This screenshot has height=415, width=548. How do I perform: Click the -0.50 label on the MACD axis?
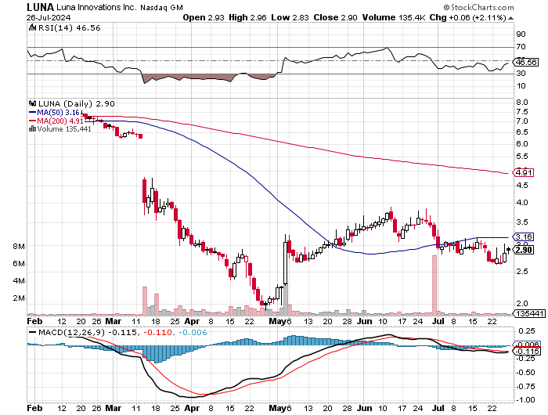coord(525,373)
